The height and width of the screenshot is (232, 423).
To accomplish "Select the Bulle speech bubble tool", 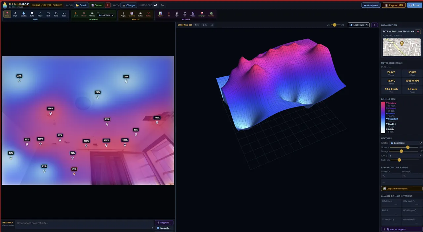I will point(32,14).
